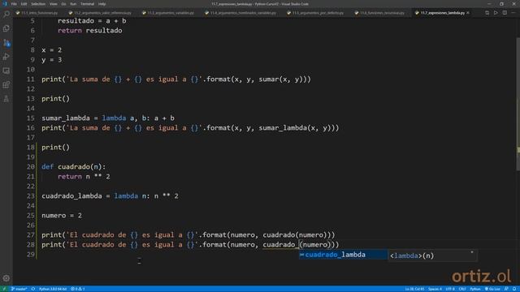520x292 pixels.
Task: Open the View menu
Action: [54, 4]
